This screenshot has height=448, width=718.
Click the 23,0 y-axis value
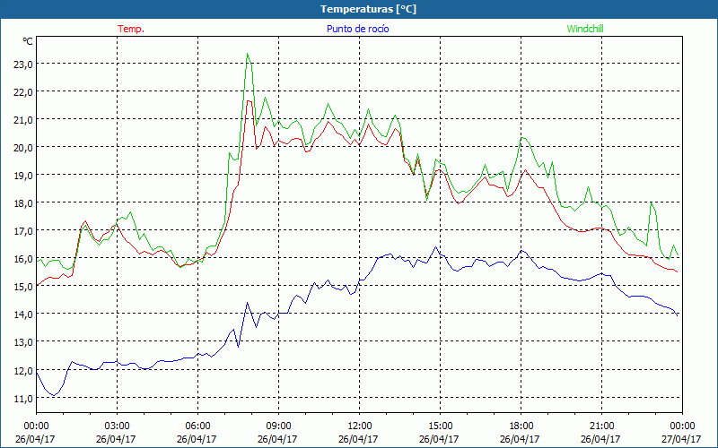23,64
